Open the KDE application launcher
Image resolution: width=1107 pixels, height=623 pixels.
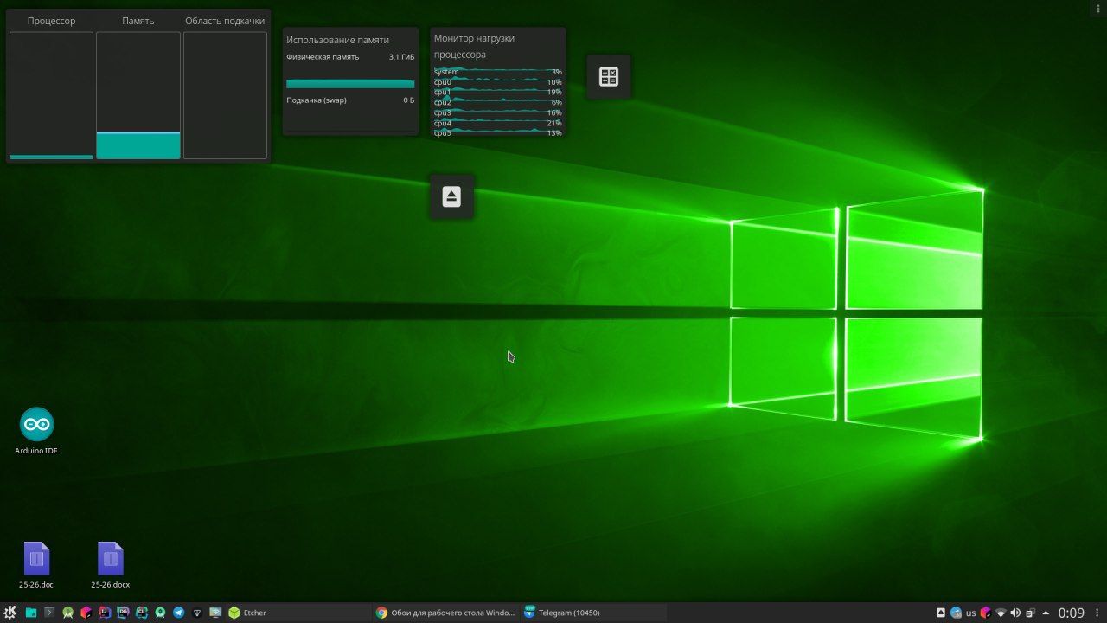[10, 613]
